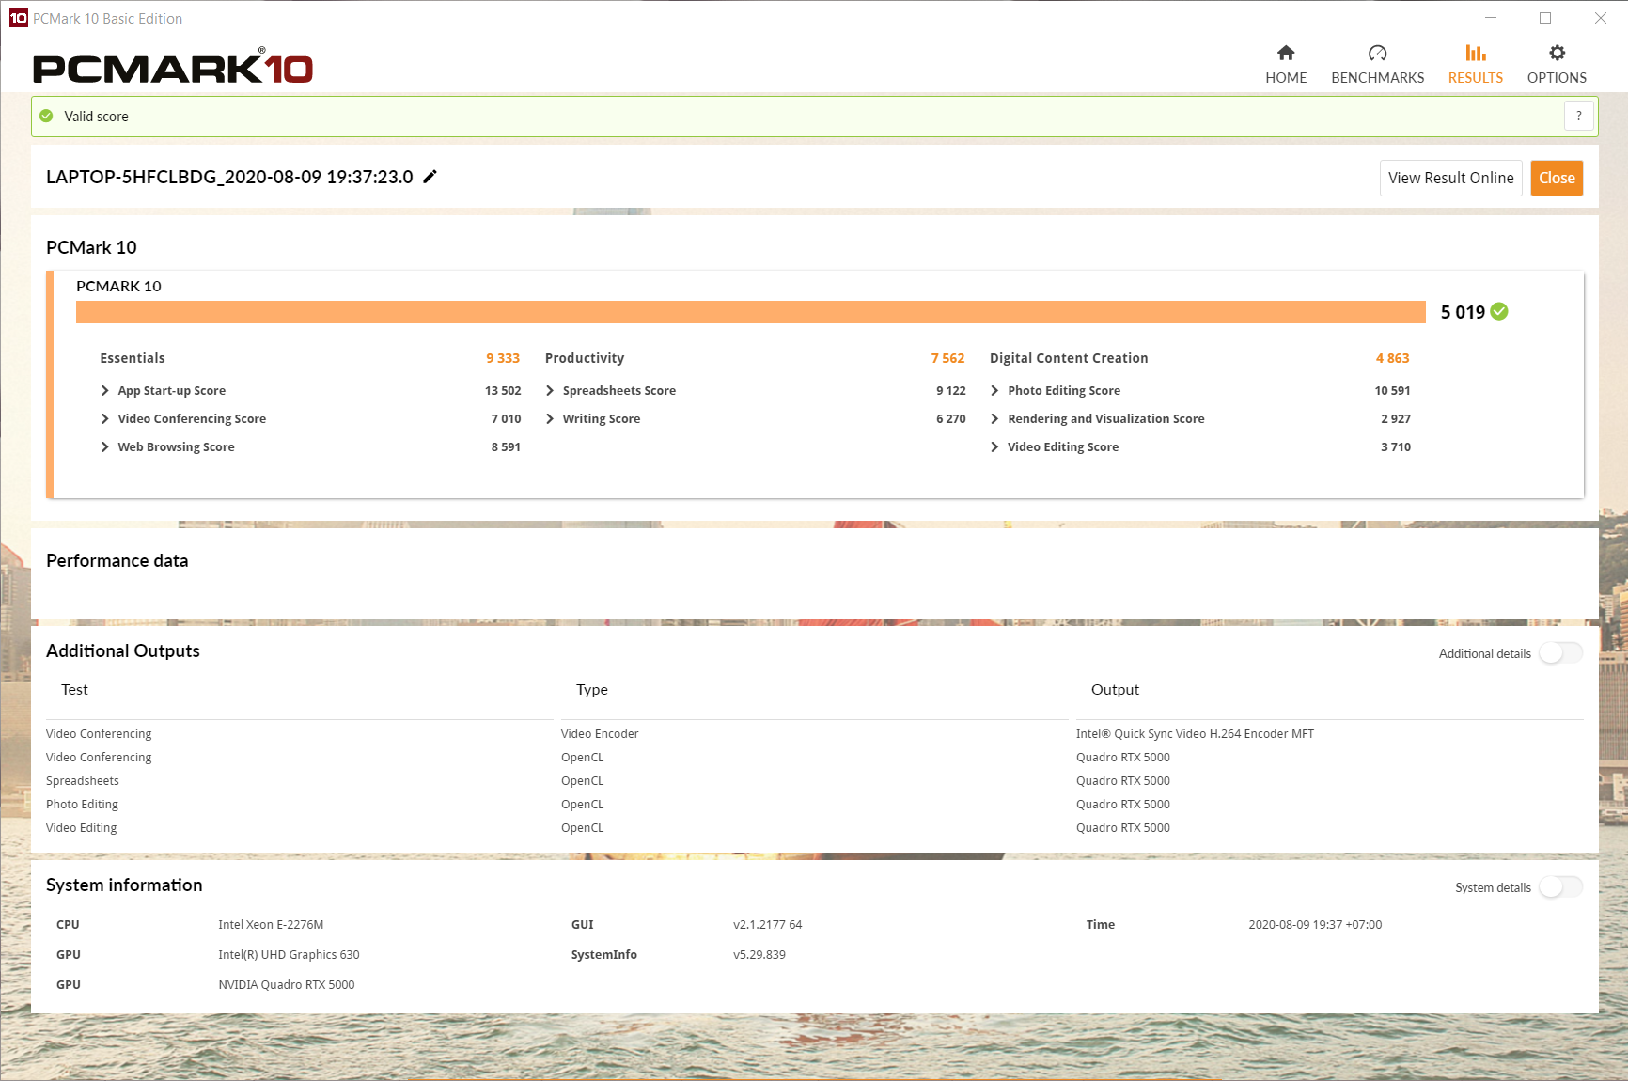Screen dimensions: 1628x1081
Task: Click CPU value Intel Xeon E-2276M
Action: (271, 925)
